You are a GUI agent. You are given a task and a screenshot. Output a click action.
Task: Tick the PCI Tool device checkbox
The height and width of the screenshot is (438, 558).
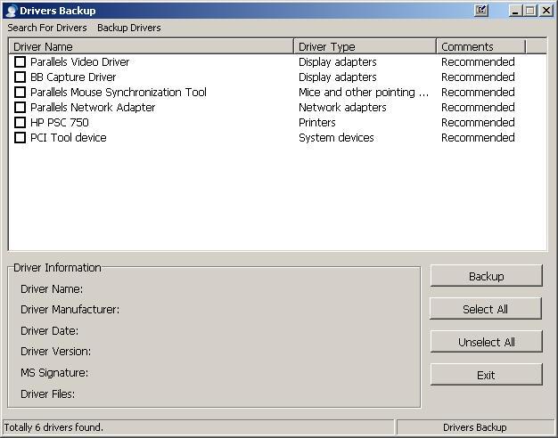pyautogui.click(x=20, y=138)
